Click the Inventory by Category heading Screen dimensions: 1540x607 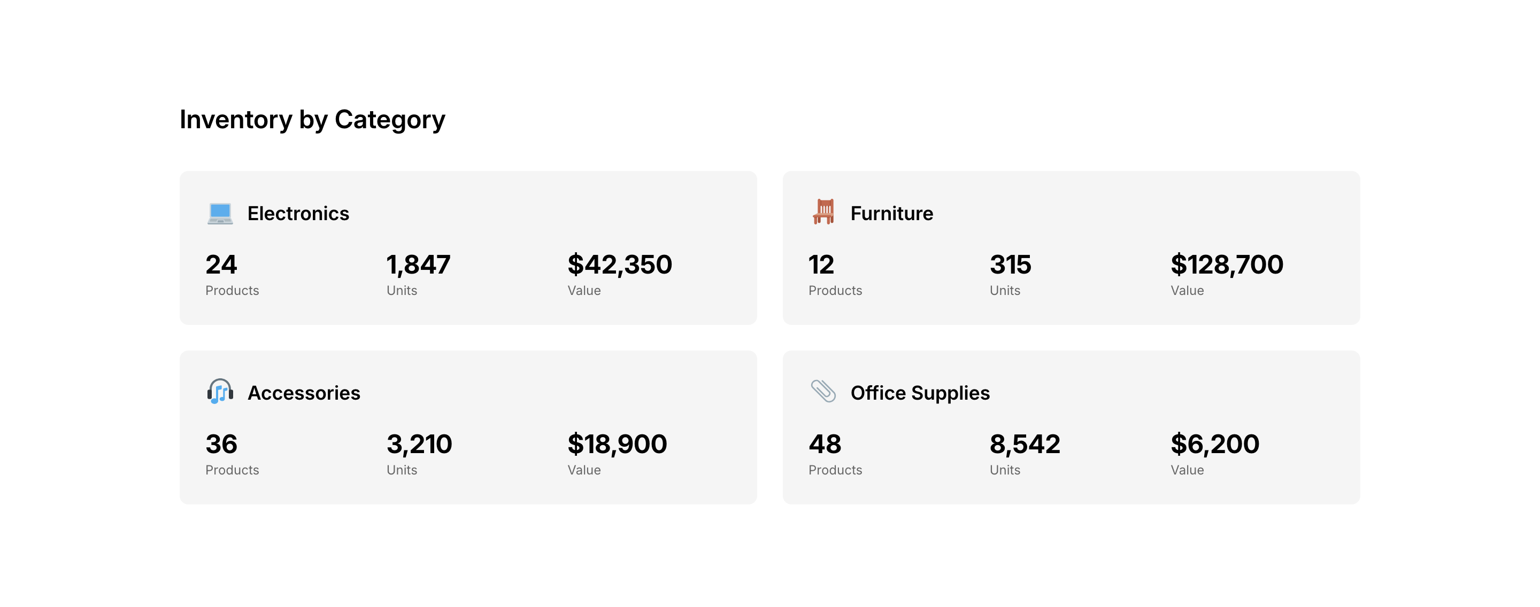pyautogui.click(x=312, y=120)
